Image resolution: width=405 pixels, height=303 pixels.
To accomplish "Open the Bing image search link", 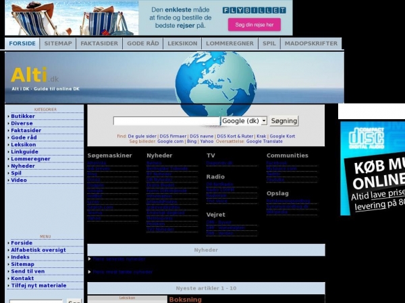I will (192, 141).
